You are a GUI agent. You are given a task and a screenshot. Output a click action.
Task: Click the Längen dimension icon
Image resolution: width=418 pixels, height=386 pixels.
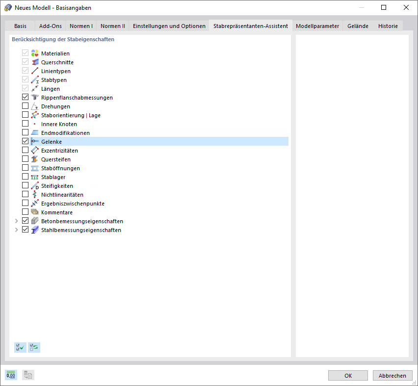[x=35, y=88]
